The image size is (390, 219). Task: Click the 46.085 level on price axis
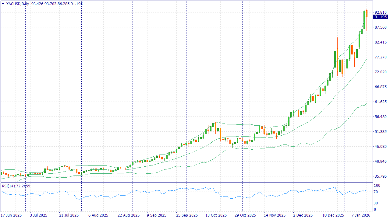pos(380,147)
